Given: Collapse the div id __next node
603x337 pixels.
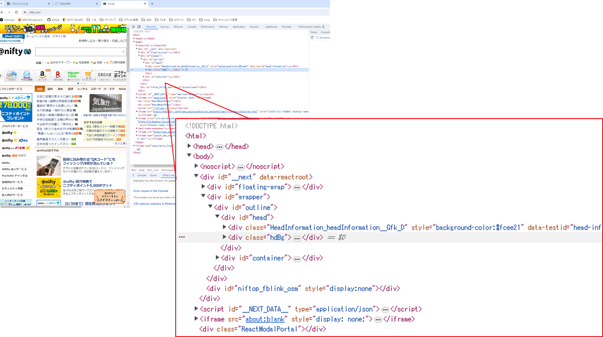Looking at the screenshot, I should (137, 49).
